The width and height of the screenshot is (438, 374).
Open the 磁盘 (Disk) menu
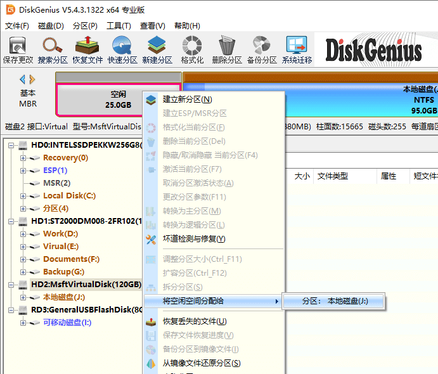click(x=51, y=26)
